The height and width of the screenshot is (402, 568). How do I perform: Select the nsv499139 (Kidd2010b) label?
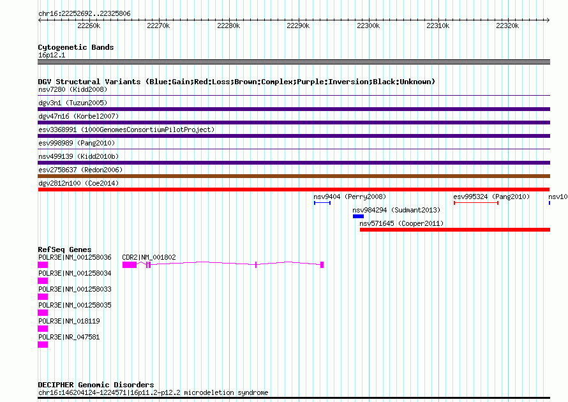(78, 156)
